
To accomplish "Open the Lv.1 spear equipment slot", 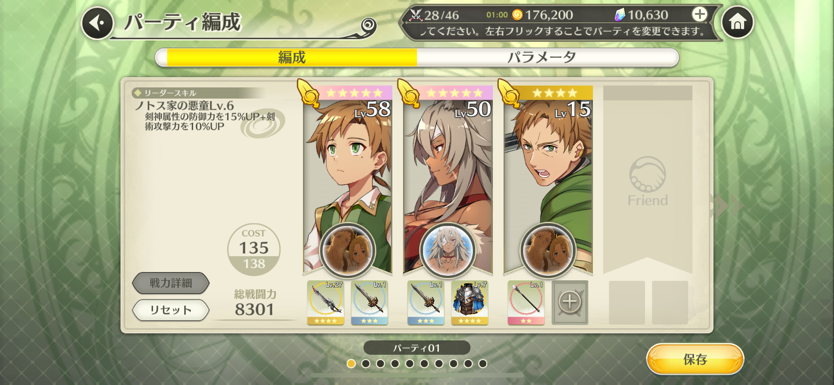I will coord(526,303).
